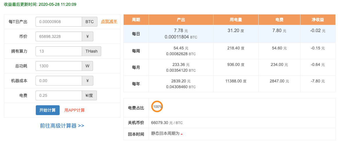Click the 机器成本 field label

pos(19,81)
